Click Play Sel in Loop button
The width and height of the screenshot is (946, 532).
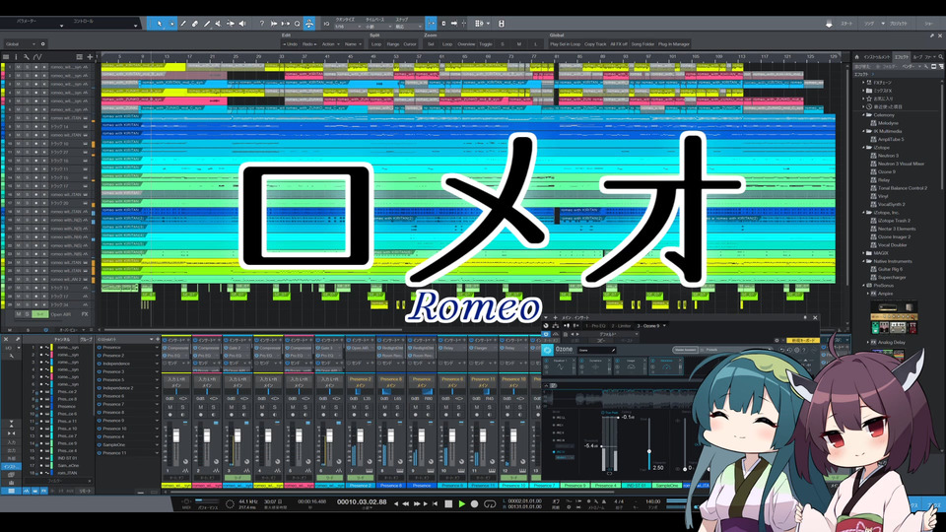pyautogui.click(x=565, y=44)
